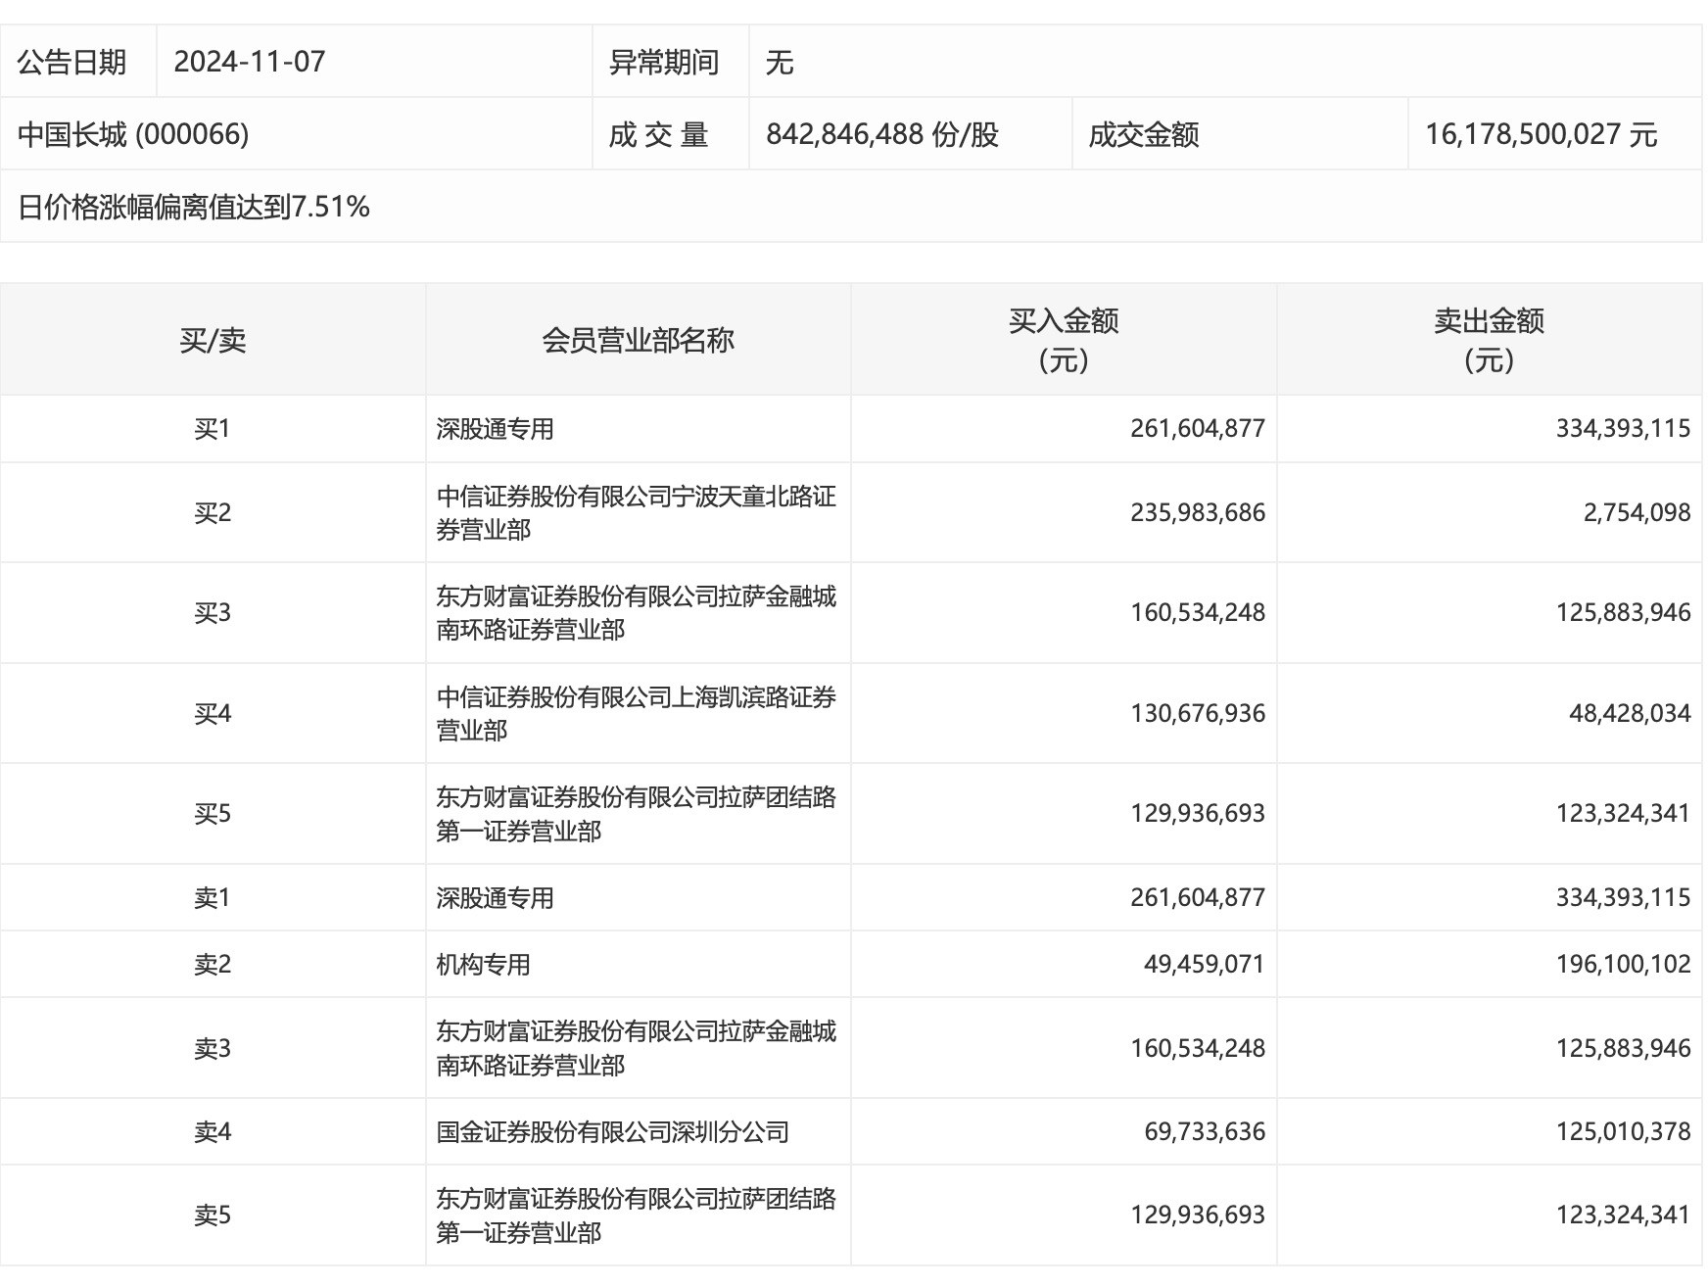The image size is (1708, 1287).
Task: Select 机构专用 in the 卖2 row
Action: click(483, 964)
